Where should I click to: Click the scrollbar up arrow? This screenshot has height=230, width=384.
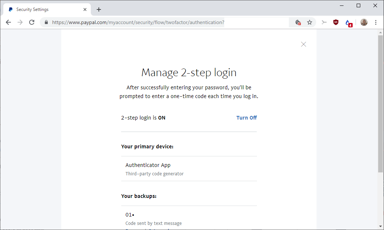click(380, 32)
